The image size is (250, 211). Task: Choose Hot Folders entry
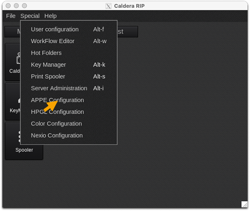coord(69,53)
